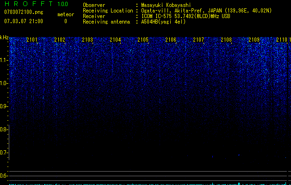Click the 2108 time marker
The image size is (291, 185).
(226, 39)
